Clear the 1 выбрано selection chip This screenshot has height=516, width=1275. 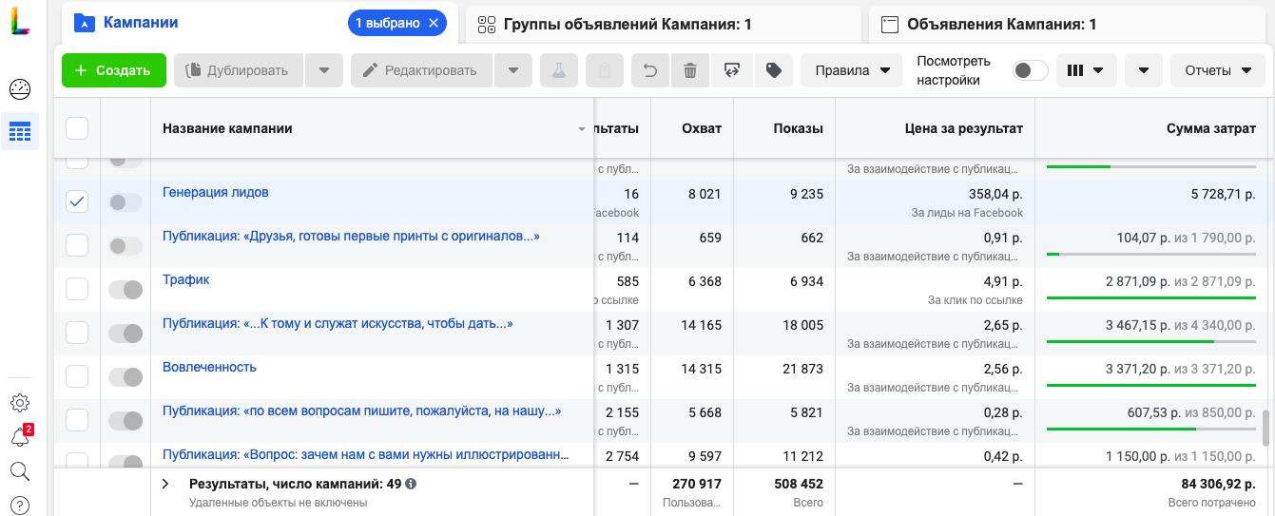tap(435, 23)
